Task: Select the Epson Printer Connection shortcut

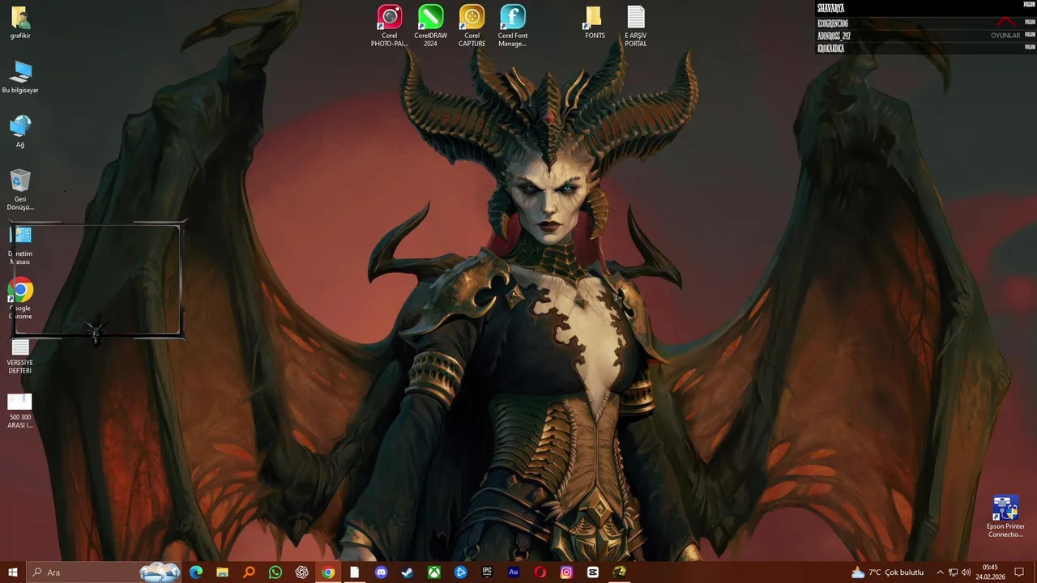Action: pyautogui.click(x=1005, y=517)
